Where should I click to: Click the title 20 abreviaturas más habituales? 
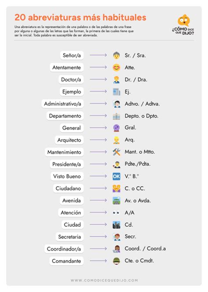click(80, 17)
